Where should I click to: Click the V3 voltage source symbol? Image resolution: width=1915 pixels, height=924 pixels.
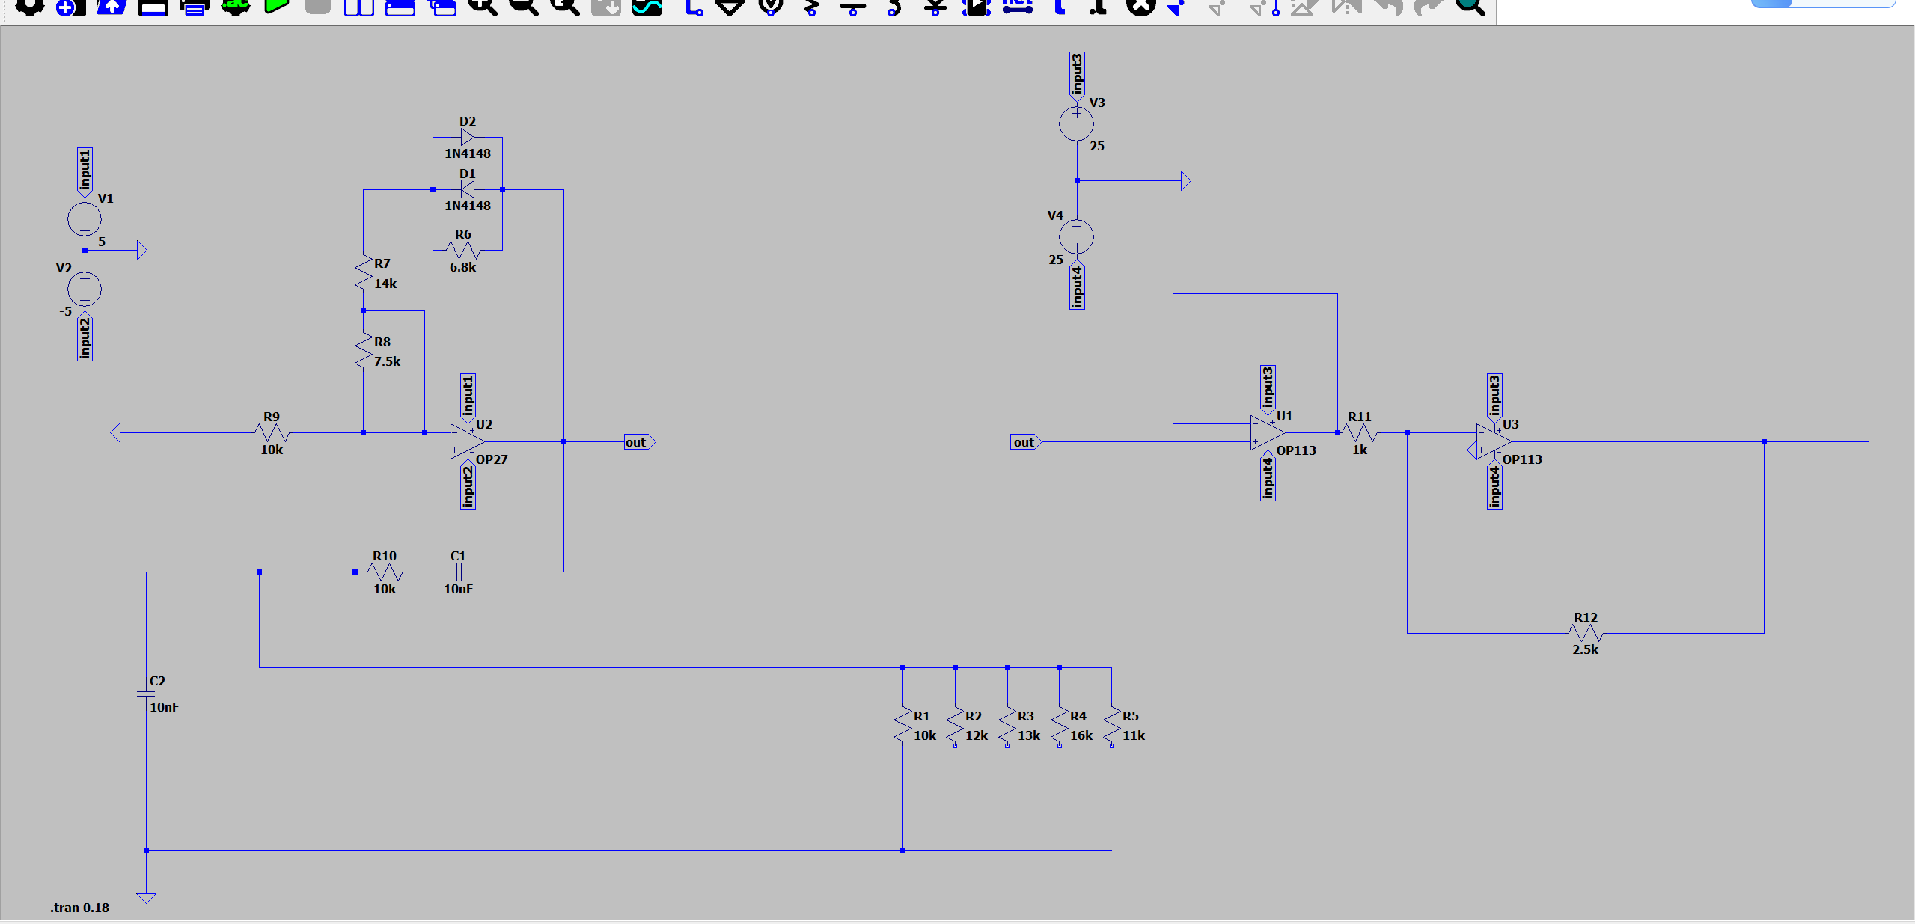click(x=1076, y=123)
